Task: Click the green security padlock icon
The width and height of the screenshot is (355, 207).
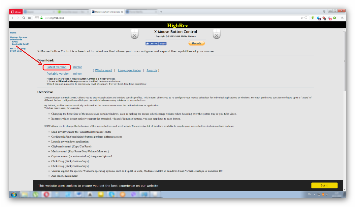Action: click(42, 18)
